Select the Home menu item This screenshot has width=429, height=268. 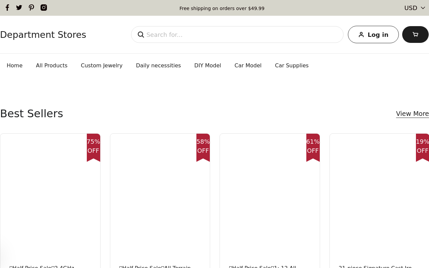tap(15, 66)
